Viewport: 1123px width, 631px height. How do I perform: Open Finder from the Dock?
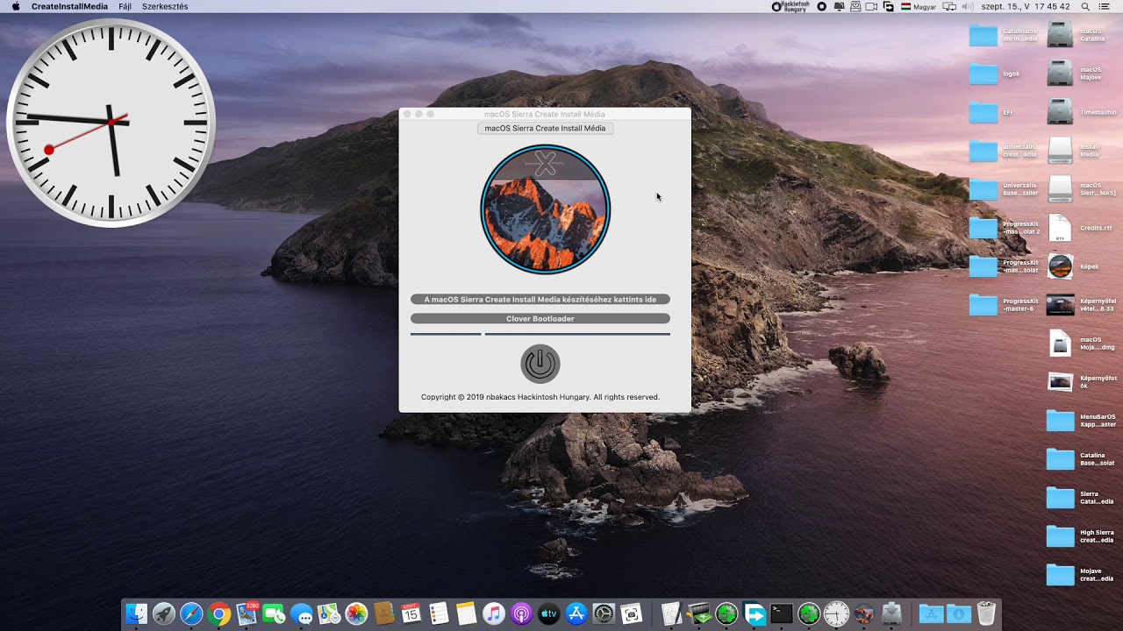click(x=136, y=614)
